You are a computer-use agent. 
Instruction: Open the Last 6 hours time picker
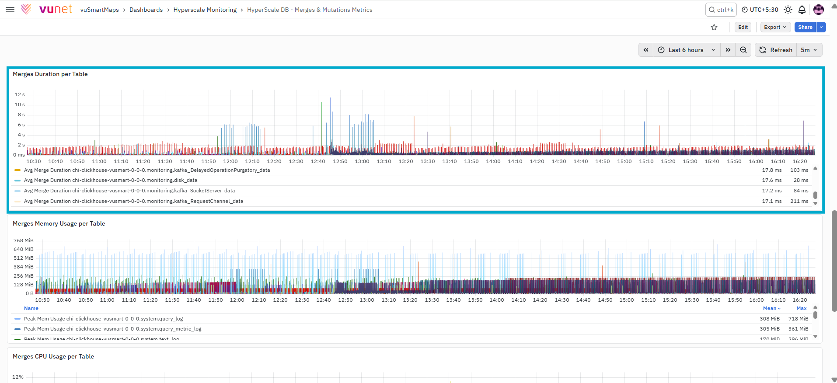click(687, 50)
